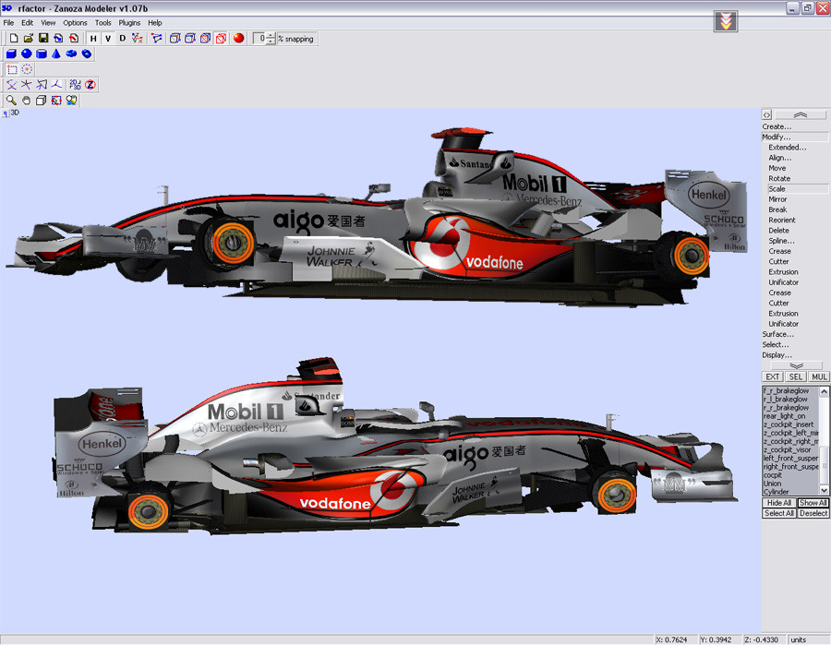Select the edges level star icon
The image size is (831, 645).
point(27,85)
